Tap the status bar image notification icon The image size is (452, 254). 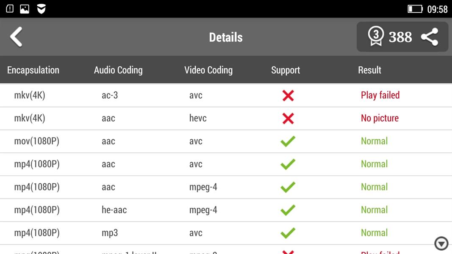pos(25,9)
